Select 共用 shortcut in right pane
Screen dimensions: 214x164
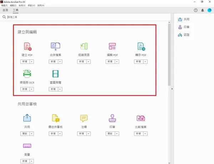tap(184, 19)
